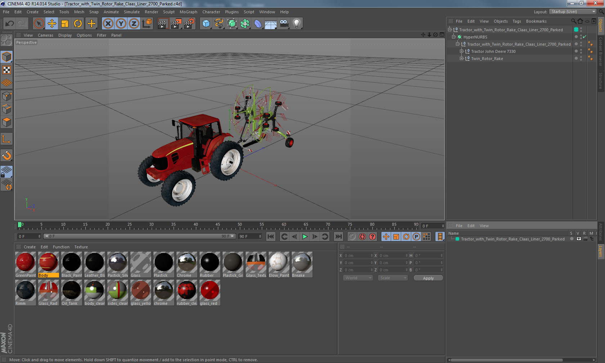The image size is (605, 363).
Task: Click the Layer Manager View menu
Action: click(484, 226)
